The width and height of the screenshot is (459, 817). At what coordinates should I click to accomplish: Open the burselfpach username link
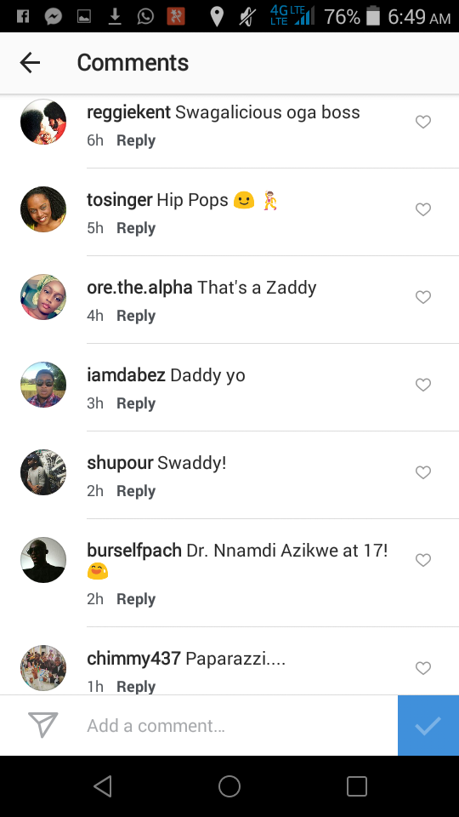tap(134, 551)
